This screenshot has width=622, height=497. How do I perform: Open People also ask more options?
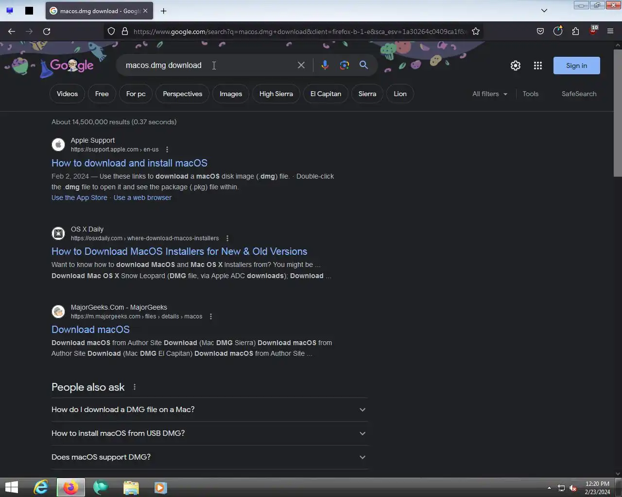135,387
